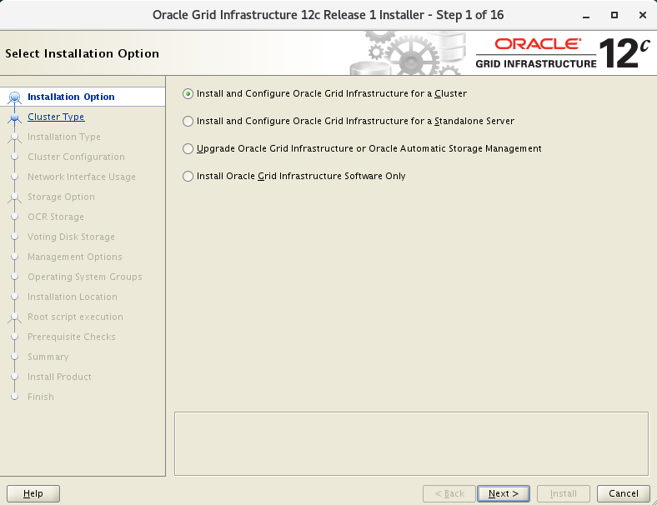Click the Voting Disk Storage step label

click(x=71, y=237)
